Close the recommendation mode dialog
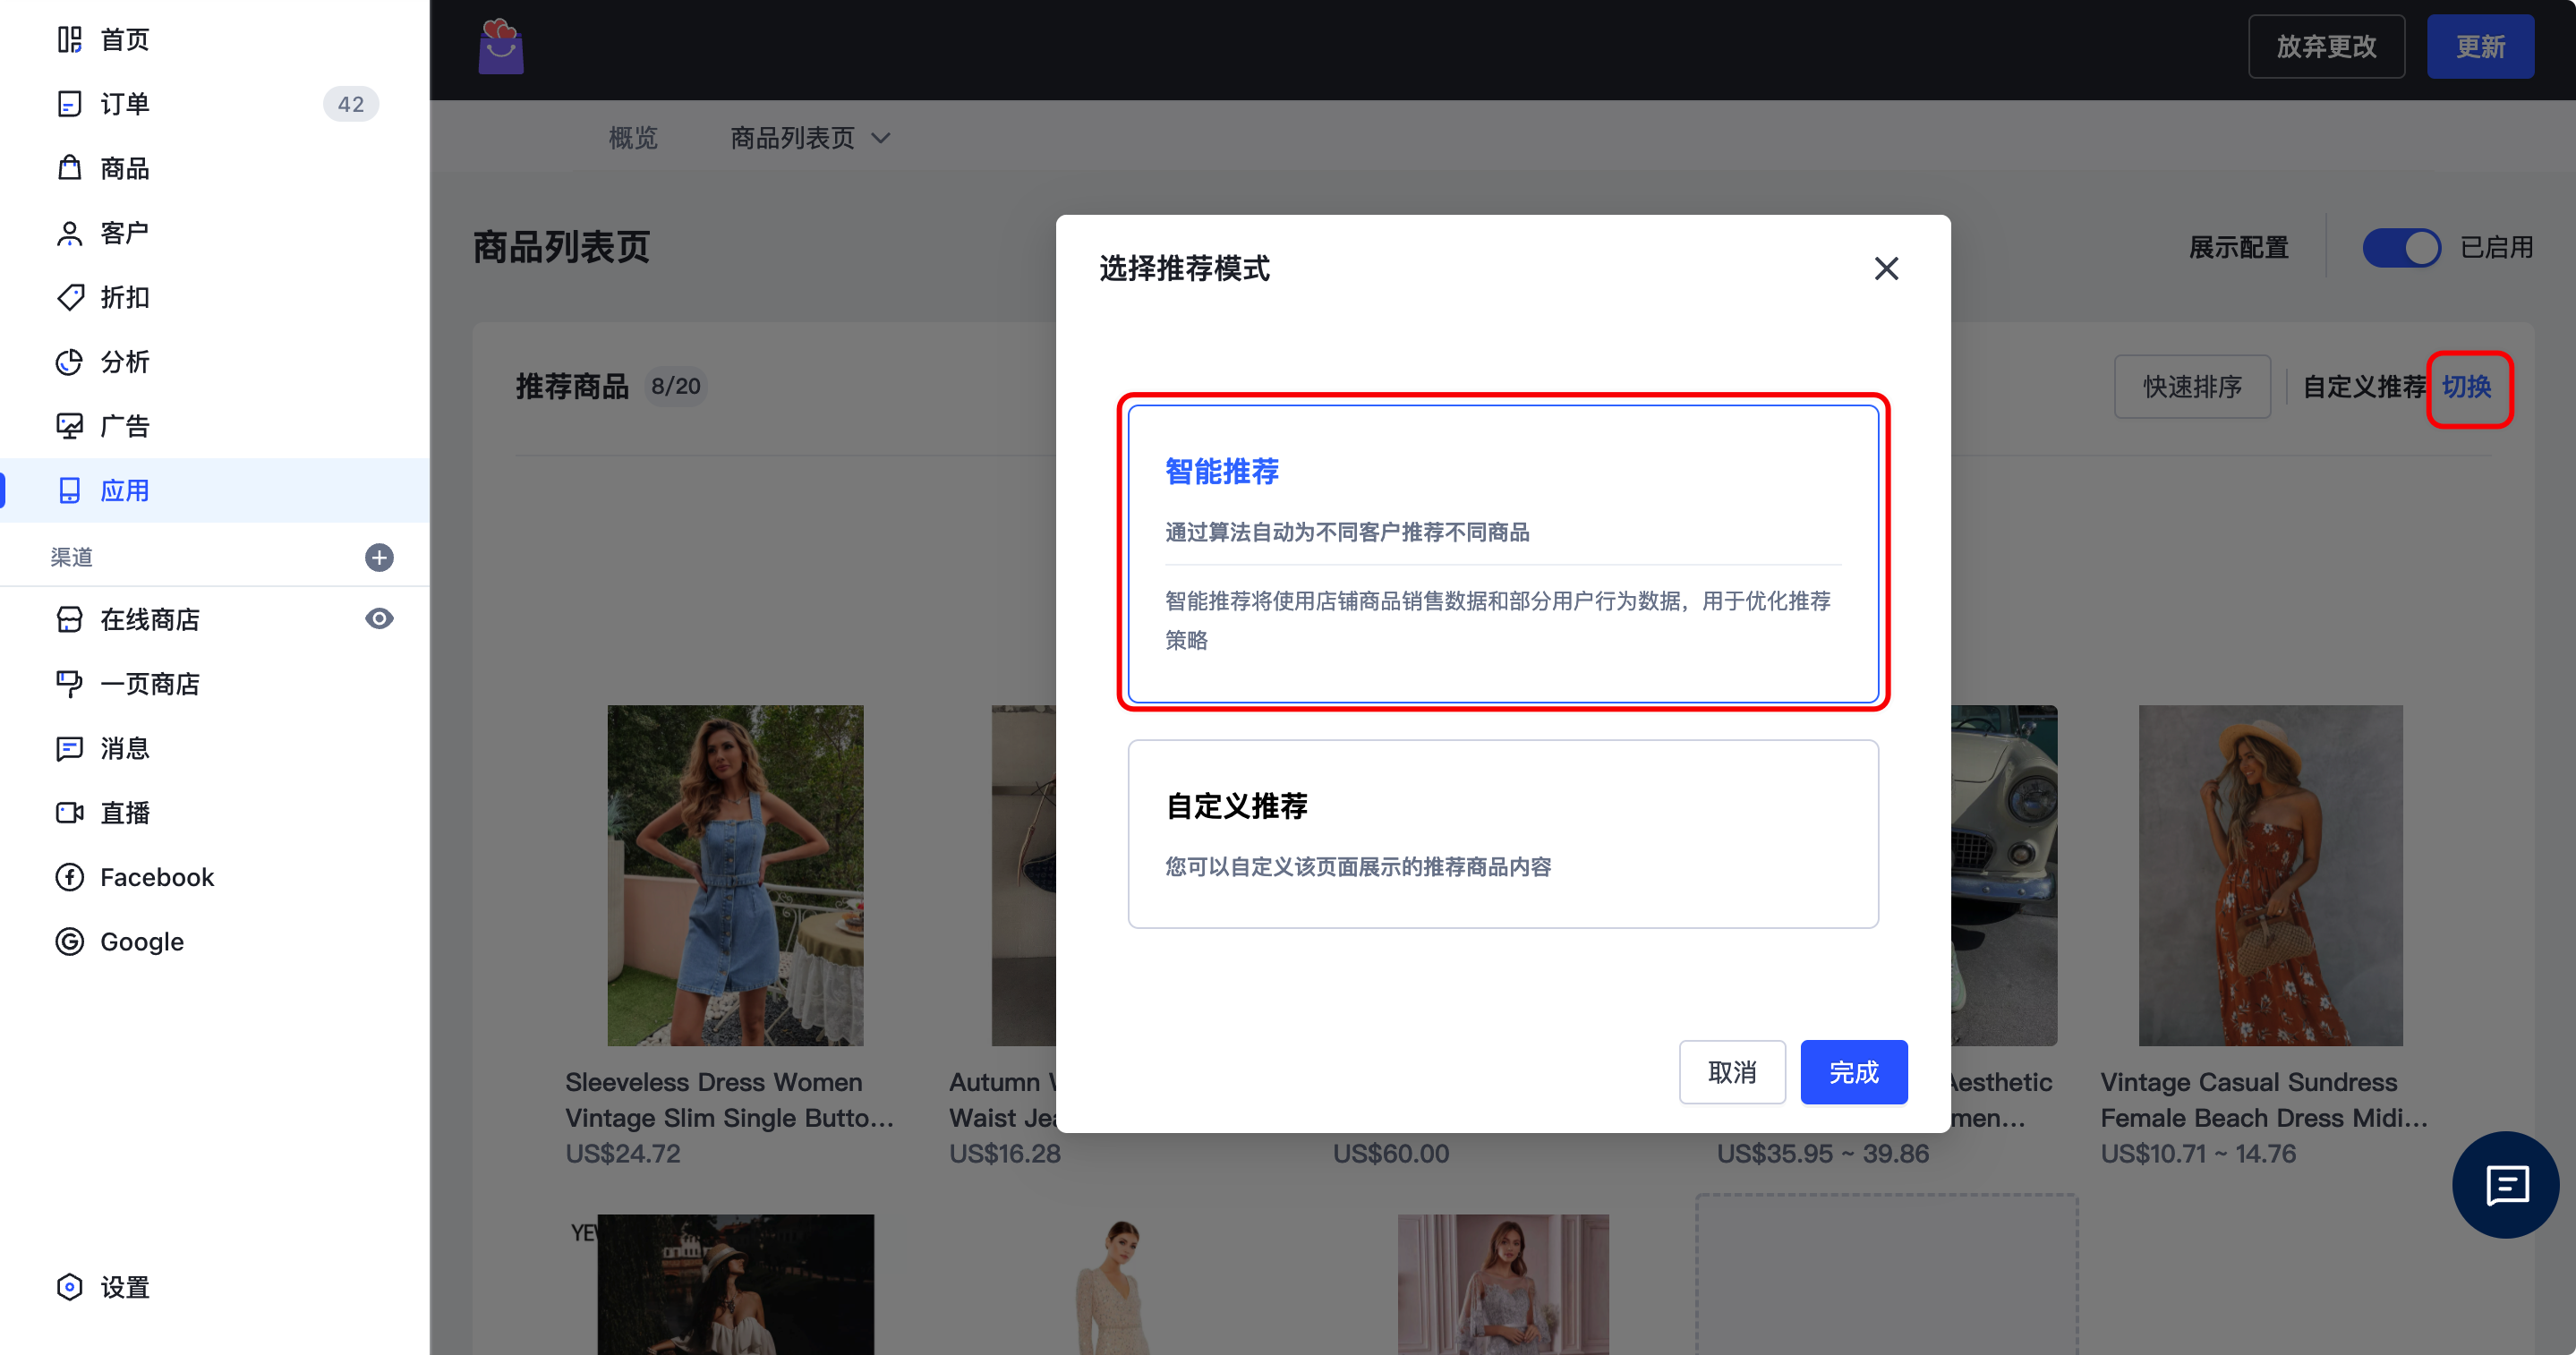 tap(1886, 268)
